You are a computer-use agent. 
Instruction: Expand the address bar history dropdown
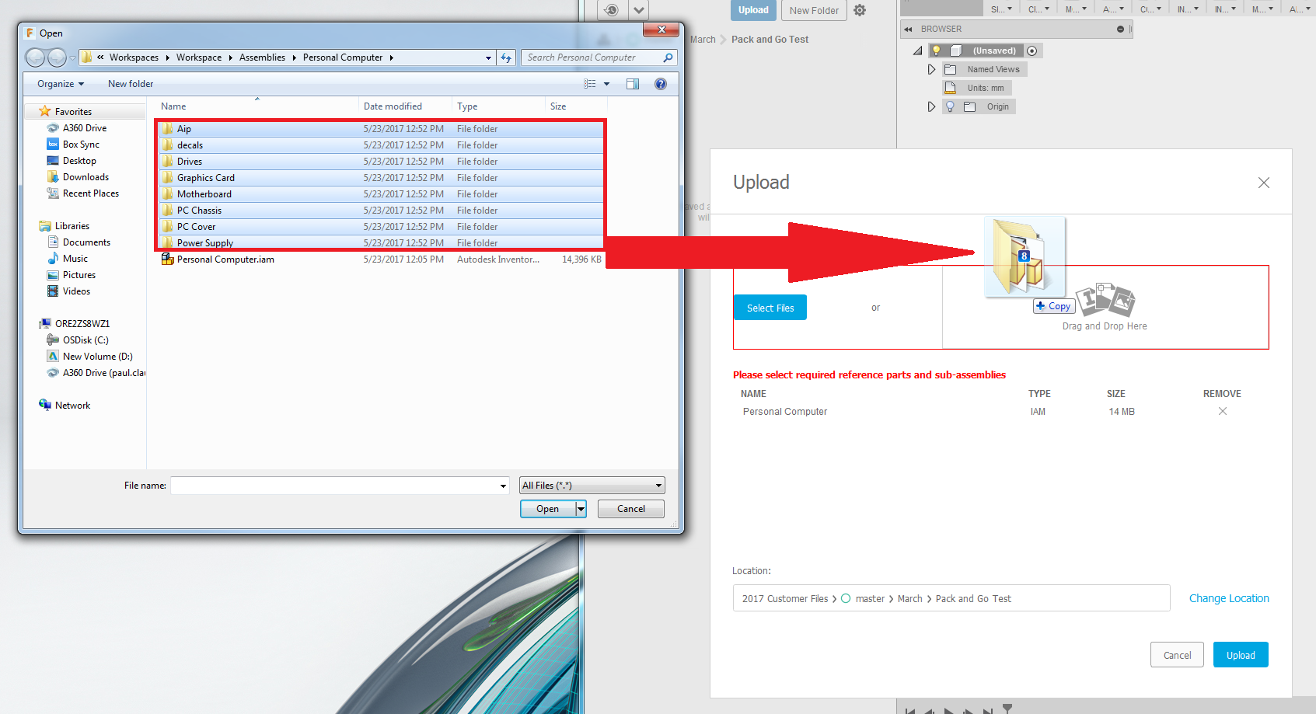(488, 57)
